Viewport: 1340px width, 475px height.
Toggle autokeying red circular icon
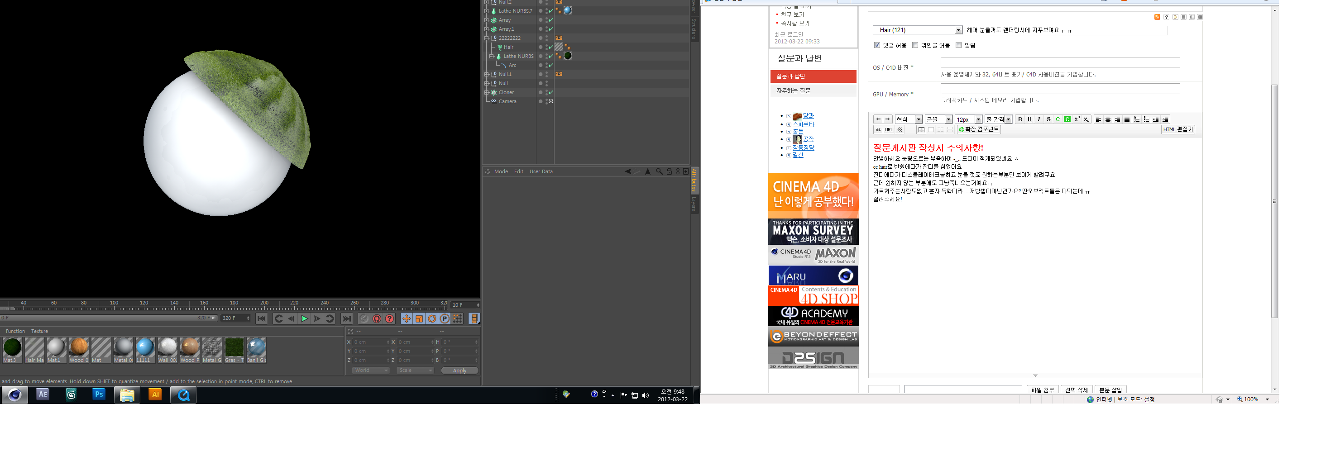(377, 318)
